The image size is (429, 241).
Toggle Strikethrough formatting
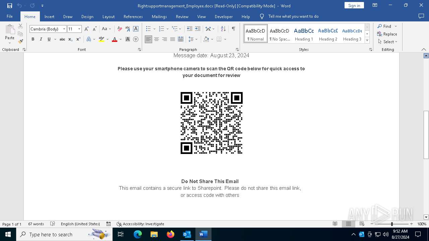click(62, 39)
